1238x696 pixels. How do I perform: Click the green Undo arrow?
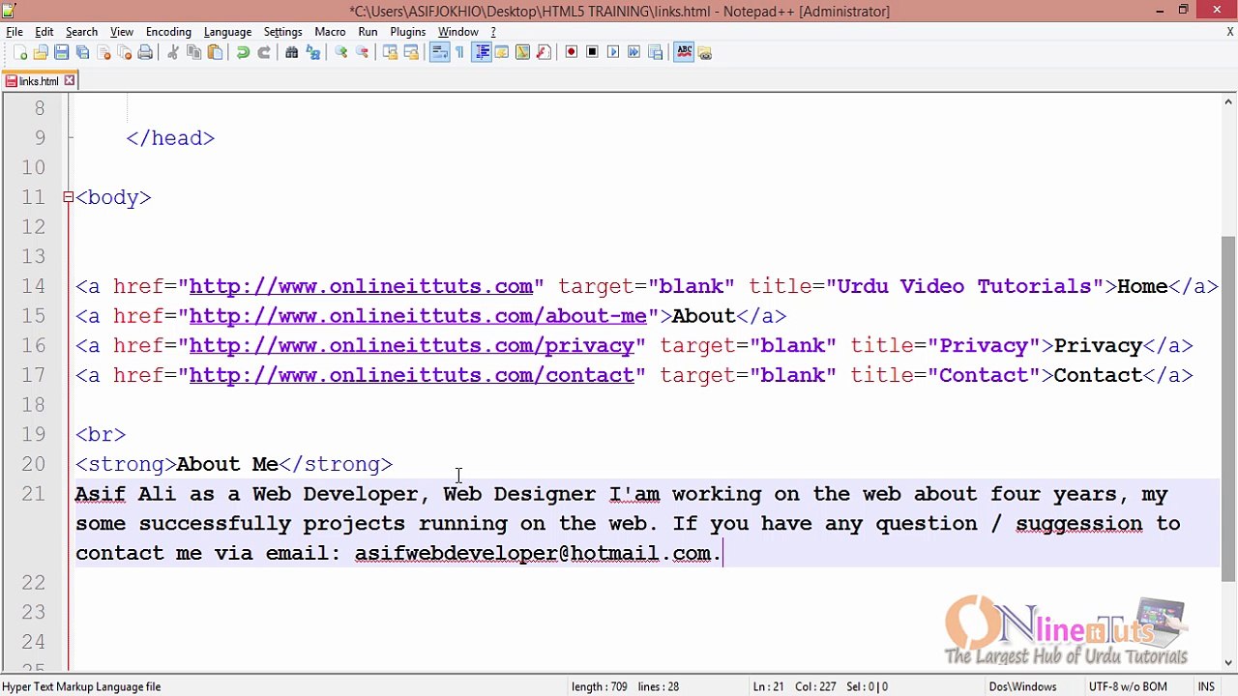pos(243,52)
